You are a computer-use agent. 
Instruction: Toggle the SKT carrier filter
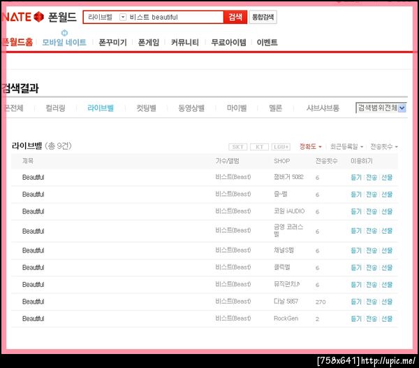coord(238,147)
